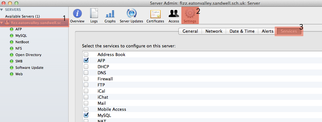322x122 pixels.
Task: Click the iChat row label
Action: coord(103,97)
